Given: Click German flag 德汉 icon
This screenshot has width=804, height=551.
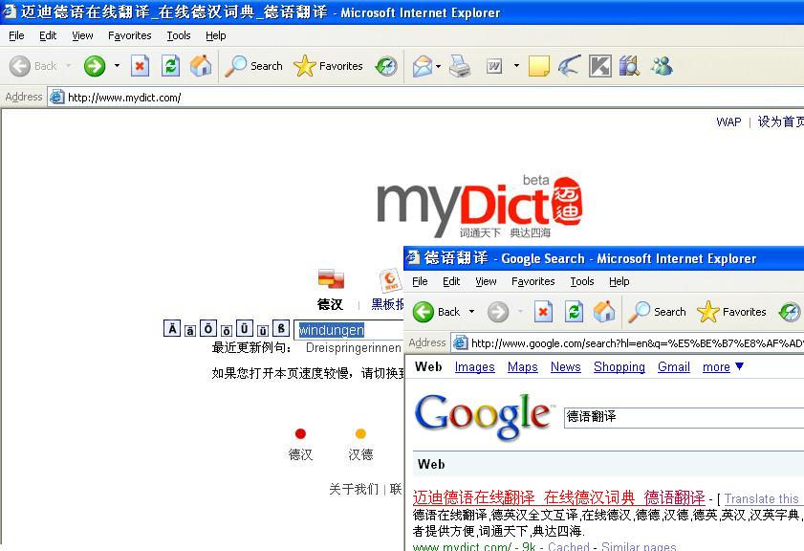Looking at the screenshot, I should (x=331, y=278).
